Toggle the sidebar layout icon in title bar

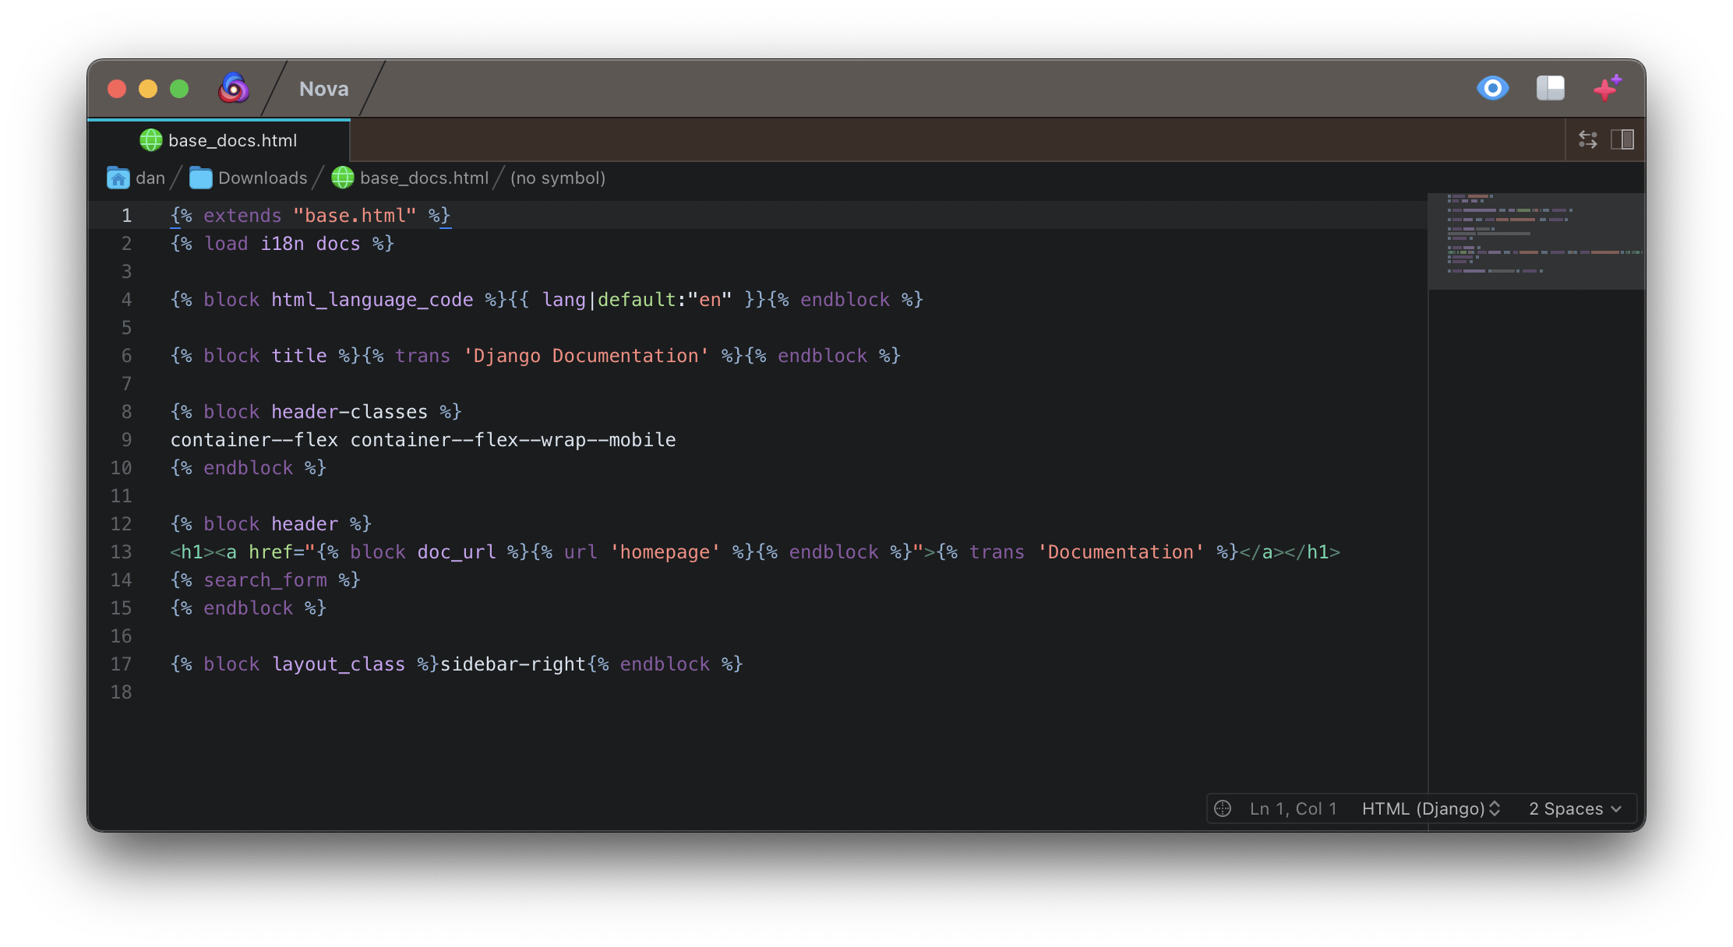pos(1551,88)
